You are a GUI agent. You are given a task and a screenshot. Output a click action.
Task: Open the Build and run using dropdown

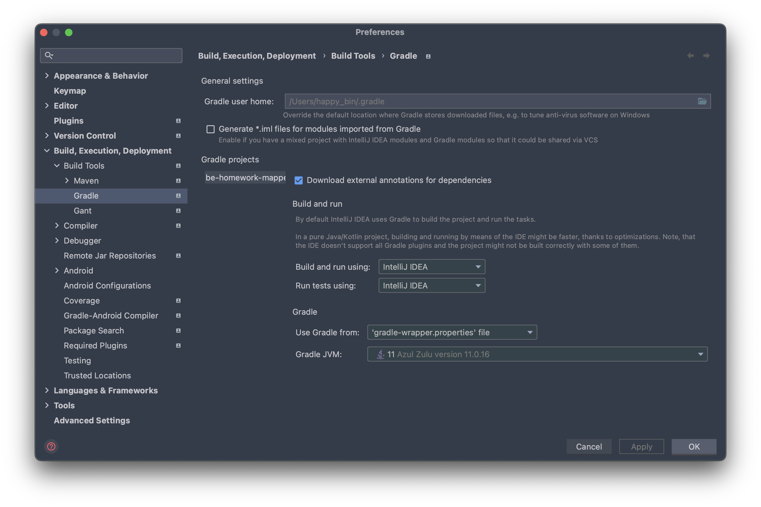432,267
